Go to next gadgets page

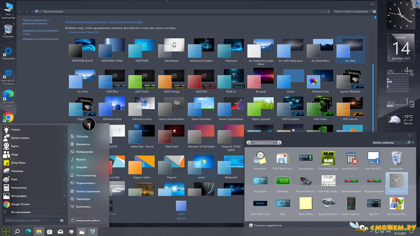tap(279, 143)
